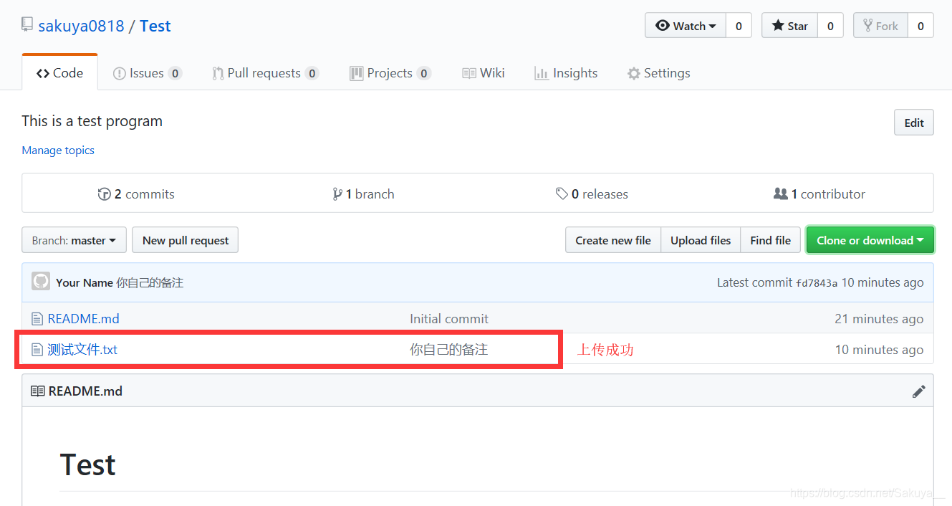Click the 21 minutes ago timestamp

(x=879, y=319)
